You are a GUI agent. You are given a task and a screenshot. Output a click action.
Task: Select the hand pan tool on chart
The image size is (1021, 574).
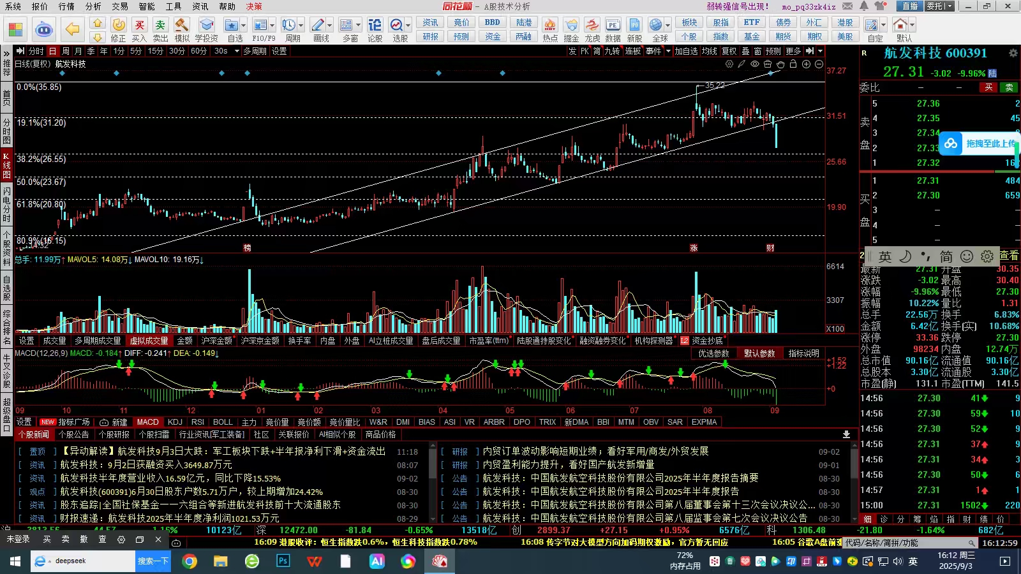point(780,64)
